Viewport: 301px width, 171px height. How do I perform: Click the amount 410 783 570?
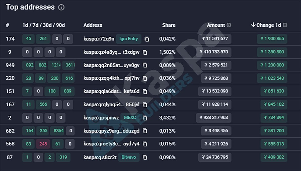214,52
